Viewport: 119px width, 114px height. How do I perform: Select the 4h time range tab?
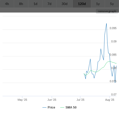(x=7, y=4)
